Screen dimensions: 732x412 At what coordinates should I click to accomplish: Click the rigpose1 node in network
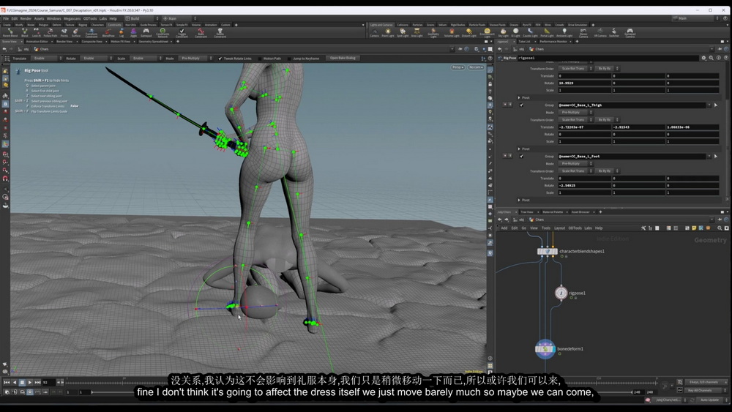pyautogui.click(x=561, y=293)
